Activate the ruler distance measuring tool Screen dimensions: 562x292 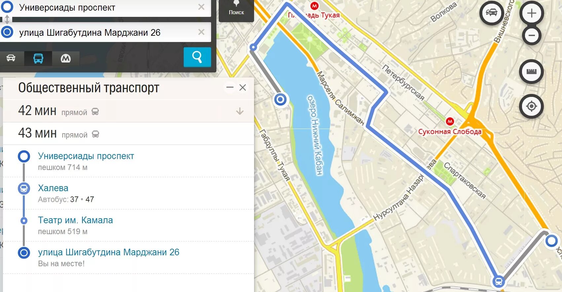click(531, 71)
